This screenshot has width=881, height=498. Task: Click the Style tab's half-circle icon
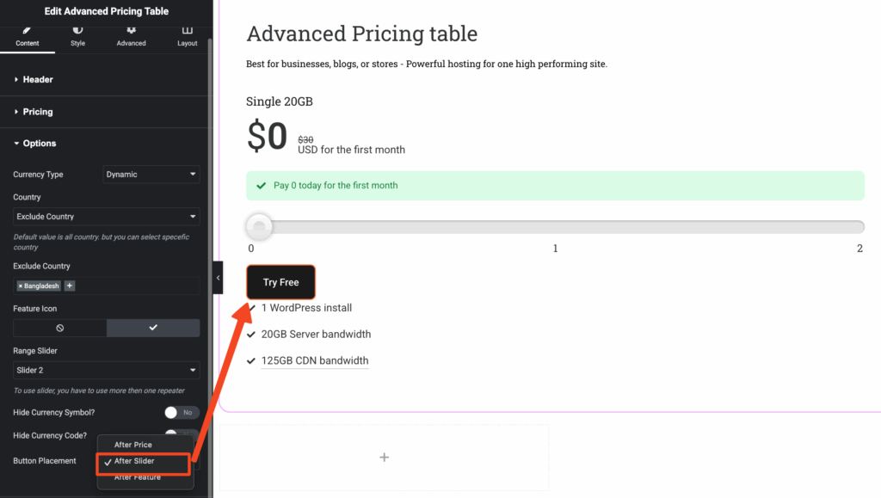78,30
